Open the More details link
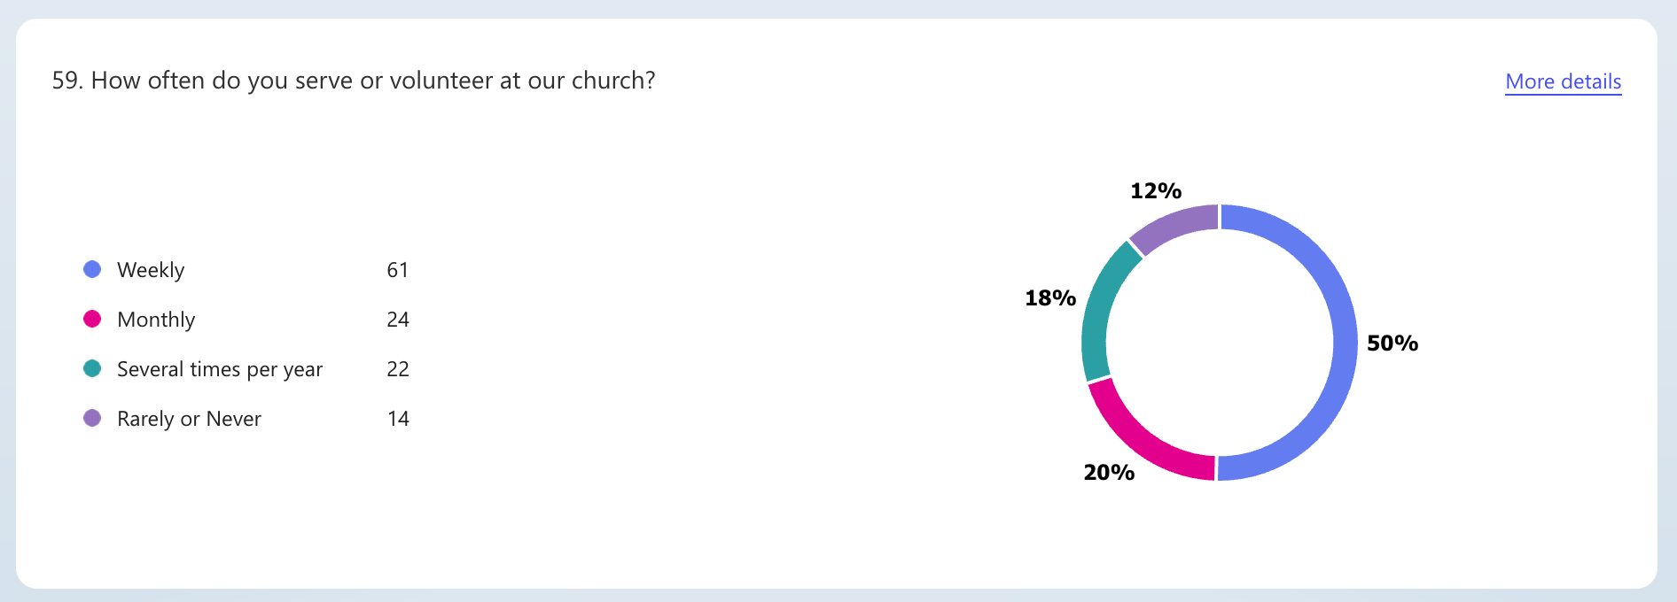This screenshot has width=1677, height=602. click(1563, 81)
